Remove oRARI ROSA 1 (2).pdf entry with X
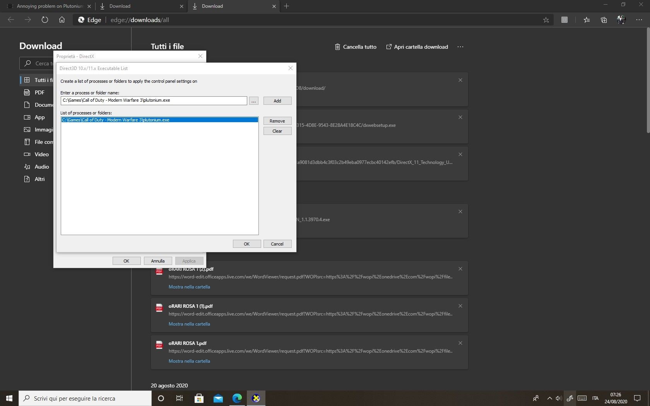The image size is (650, 406). point(460,269)
